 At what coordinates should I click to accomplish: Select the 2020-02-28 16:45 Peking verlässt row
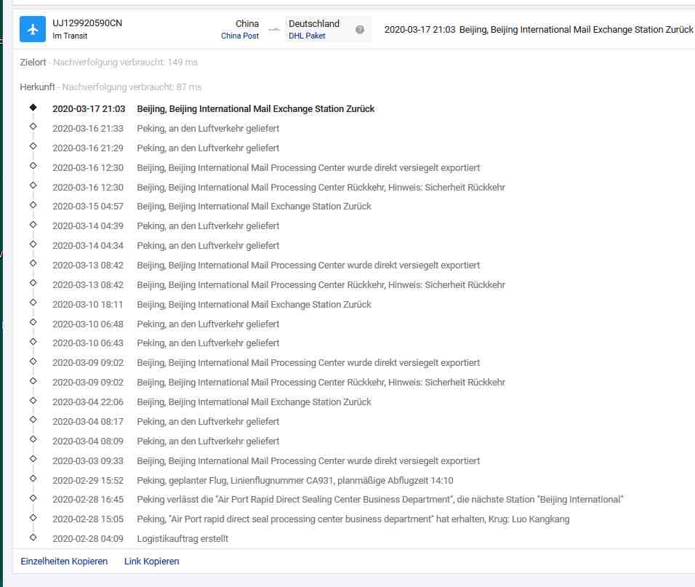click(338, 500)
